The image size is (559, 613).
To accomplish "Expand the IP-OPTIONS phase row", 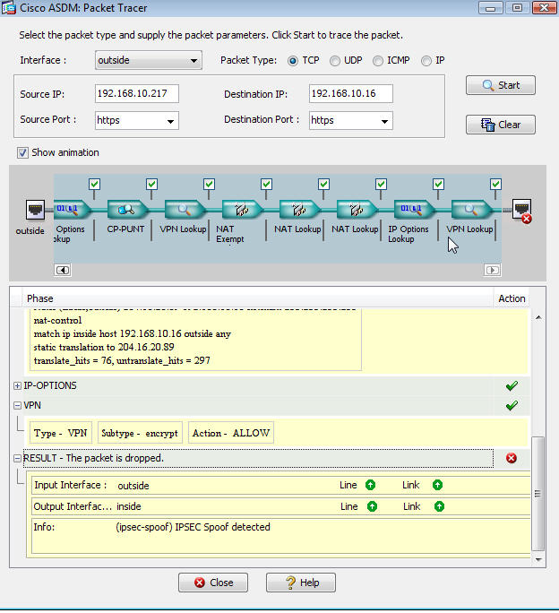I will 17,386.
